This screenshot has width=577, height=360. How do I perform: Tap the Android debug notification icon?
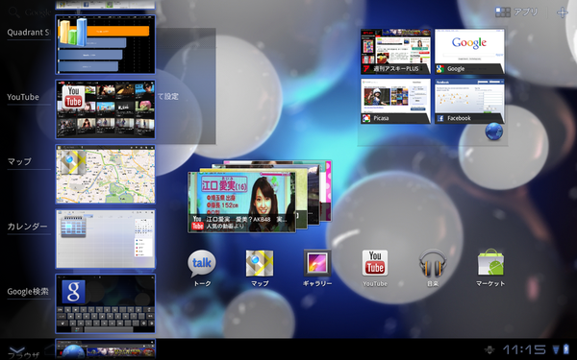point(489,349)
